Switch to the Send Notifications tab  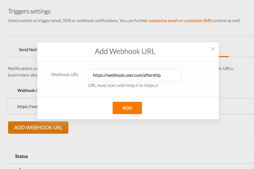coord(28,50)
